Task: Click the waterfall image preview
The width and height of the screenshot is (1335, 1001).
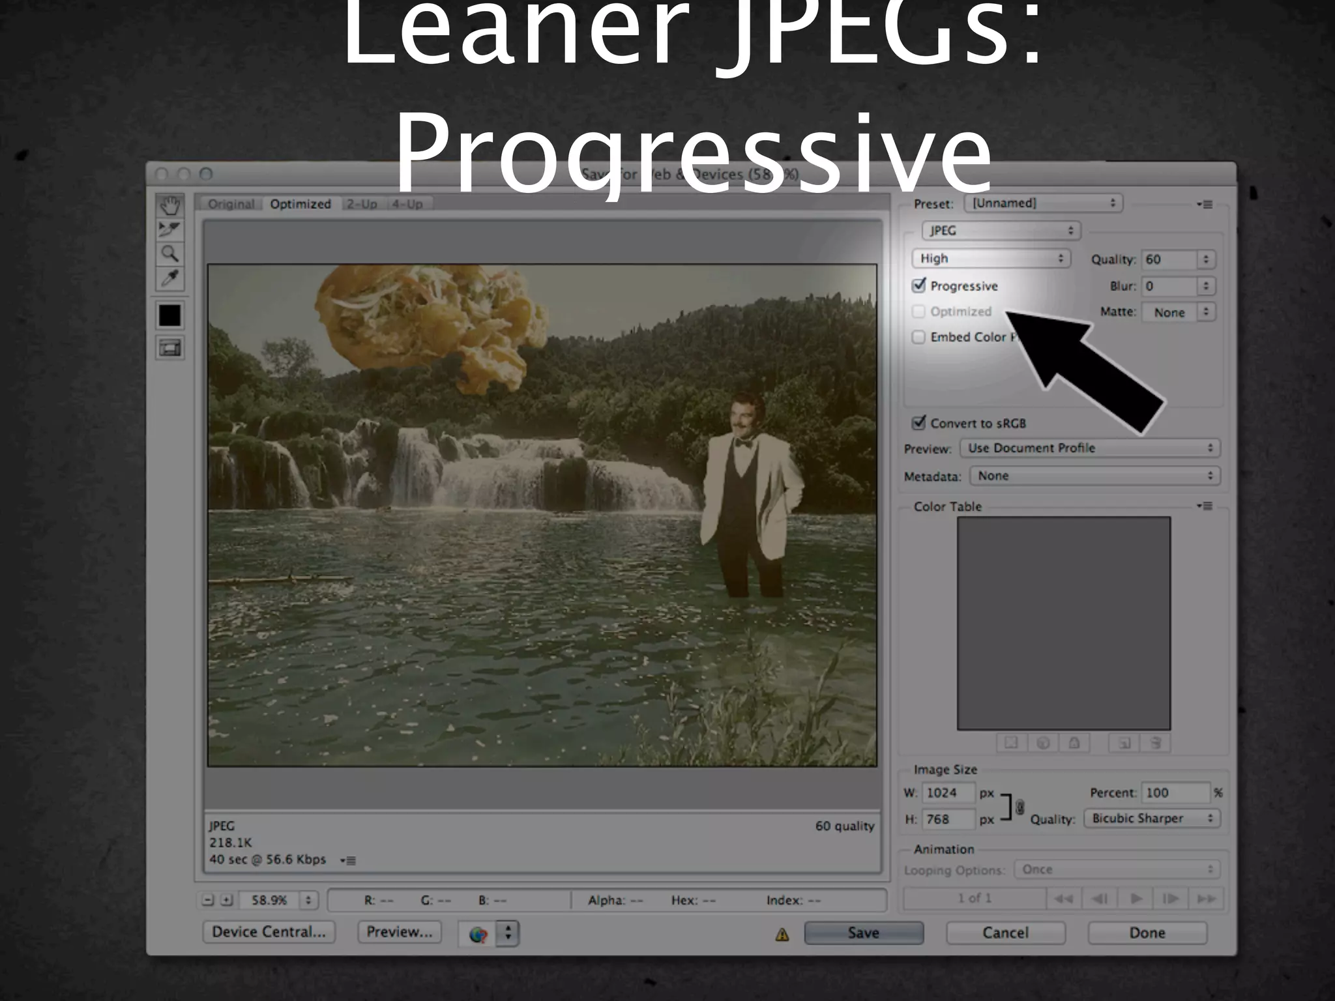Action: 542,515
